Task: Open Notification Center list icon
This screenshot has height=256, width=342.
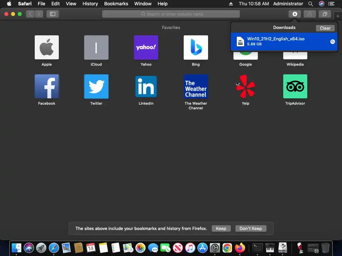Action: pos(331,4)
